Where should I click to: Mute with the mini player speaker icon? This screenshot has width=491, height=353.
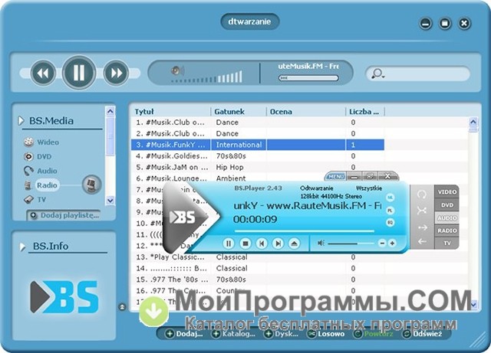321,243
